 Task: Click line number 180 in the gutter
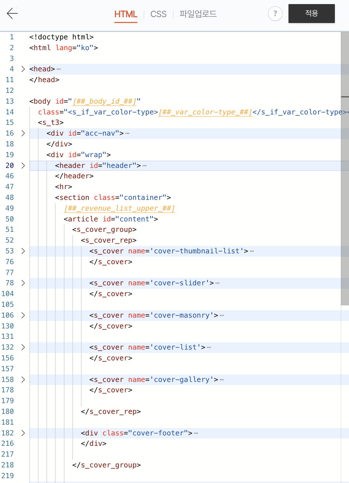point(7,412)
